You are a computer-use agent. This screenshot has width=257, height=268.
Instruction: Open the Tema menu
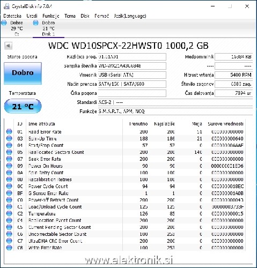coord(70,16)
